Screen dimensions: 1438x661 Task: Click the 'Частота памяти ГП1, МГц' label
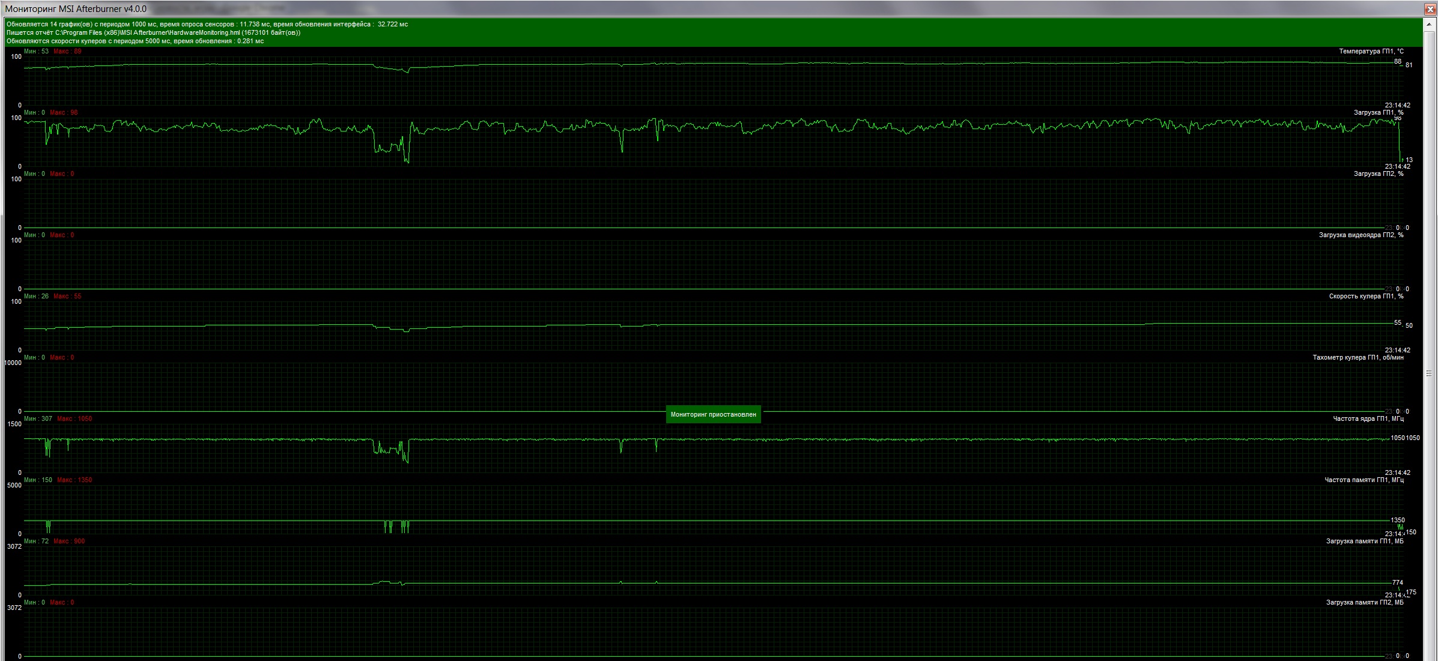pyautogui.click(x=1364, y=480)
